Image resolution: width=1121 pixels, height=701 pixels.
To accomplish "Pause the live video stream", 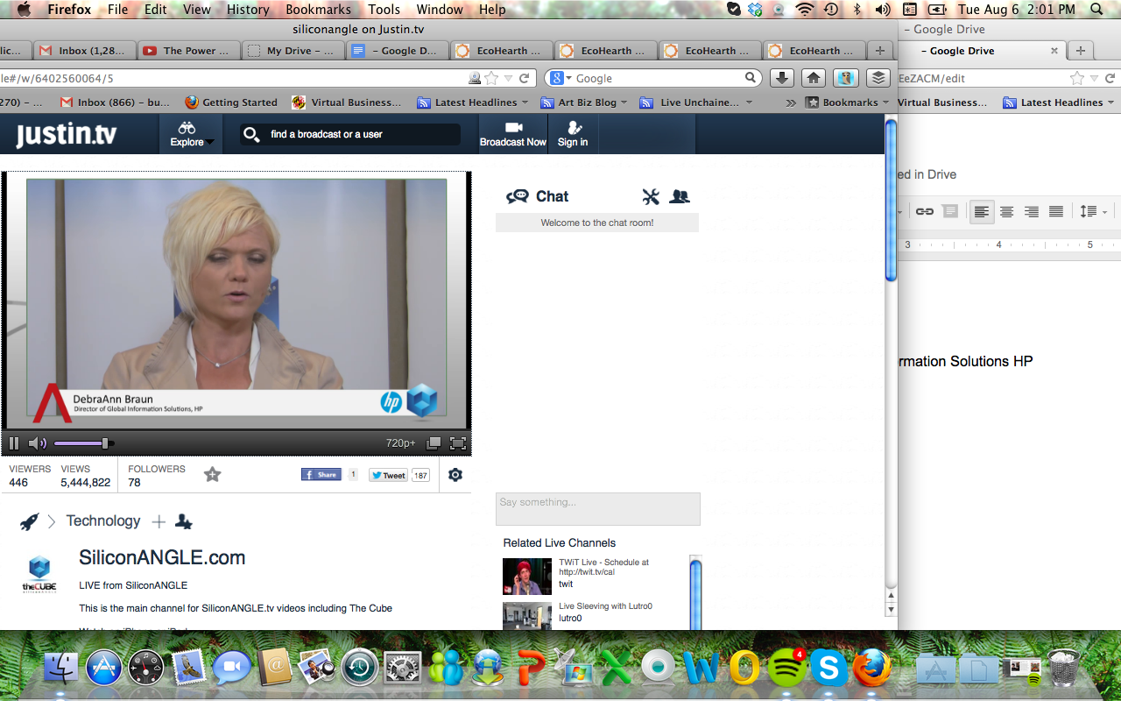I will [14, 443].
